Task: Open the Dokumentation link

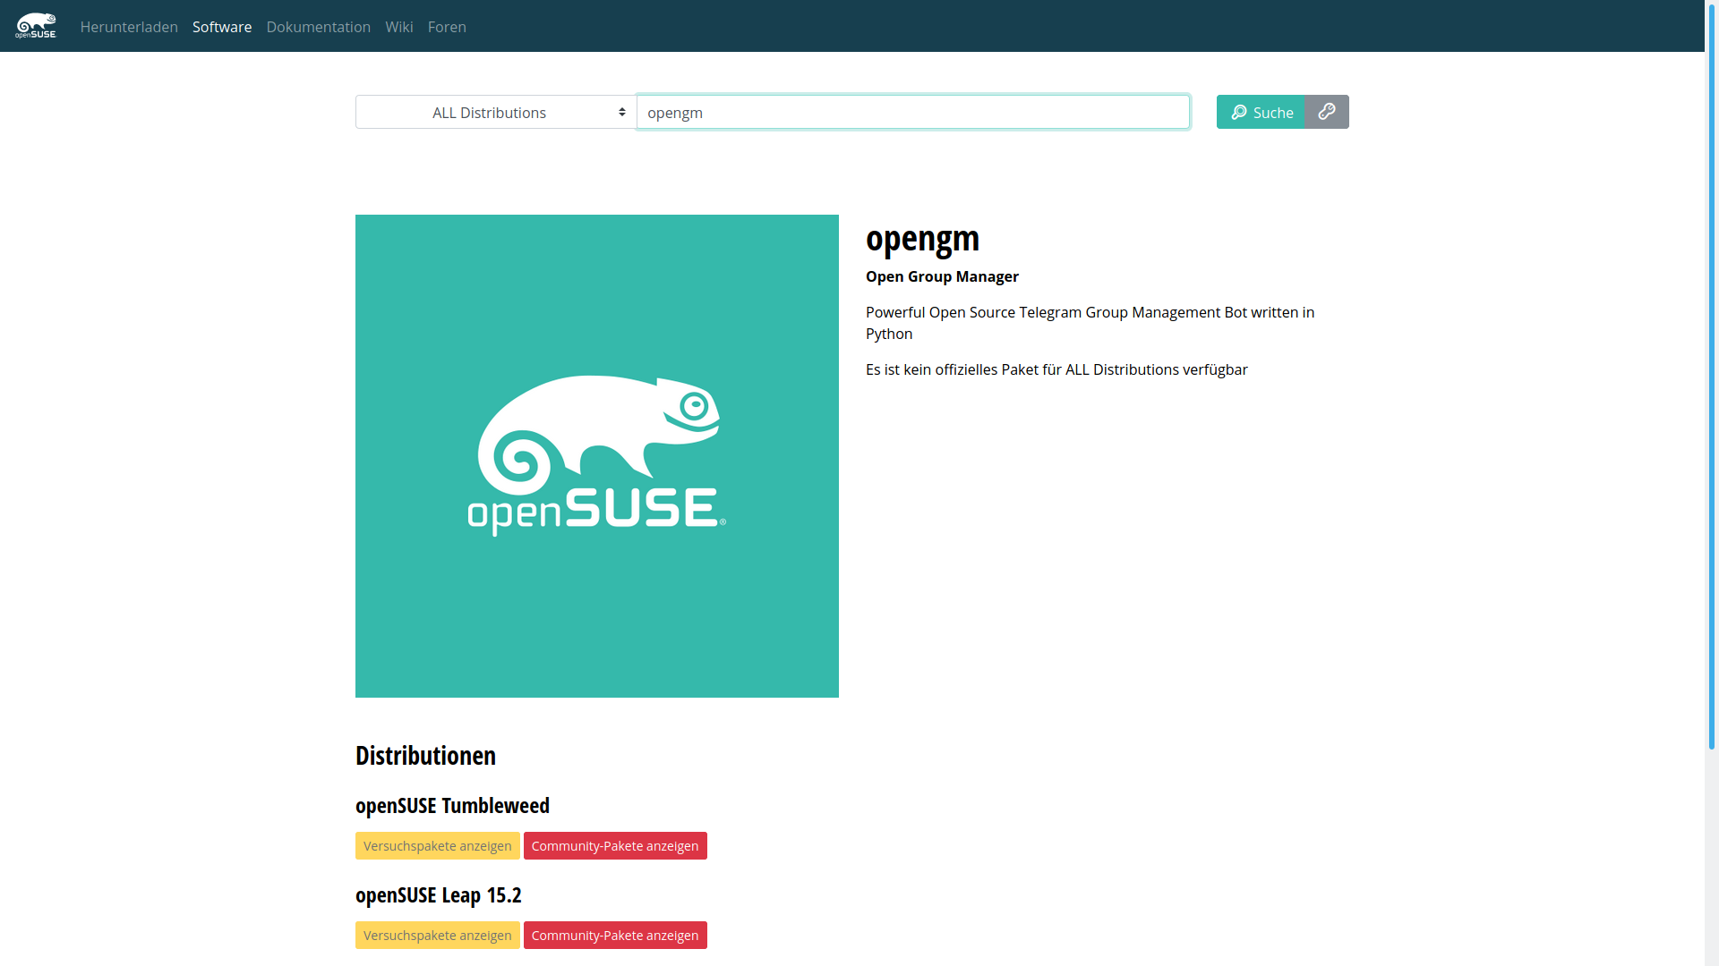Action: coord(319,27)
